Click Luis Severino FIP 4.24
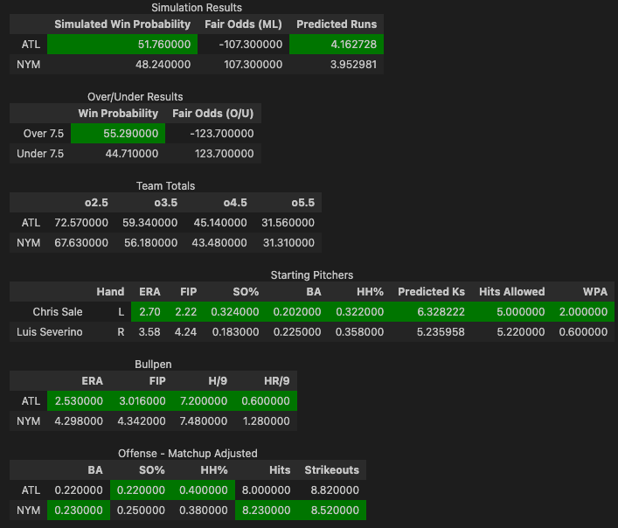Image resolution: width=618 pixels, height=528 pixels. point(185,332)
